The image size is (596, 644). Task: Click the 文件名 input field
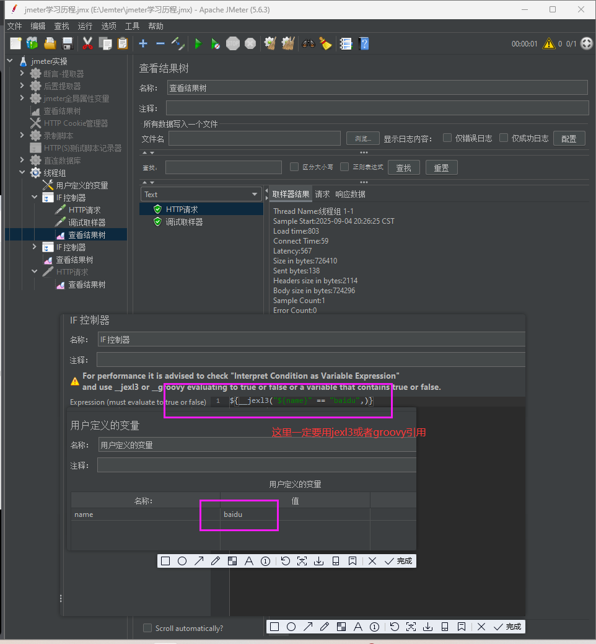coord(255,138)
